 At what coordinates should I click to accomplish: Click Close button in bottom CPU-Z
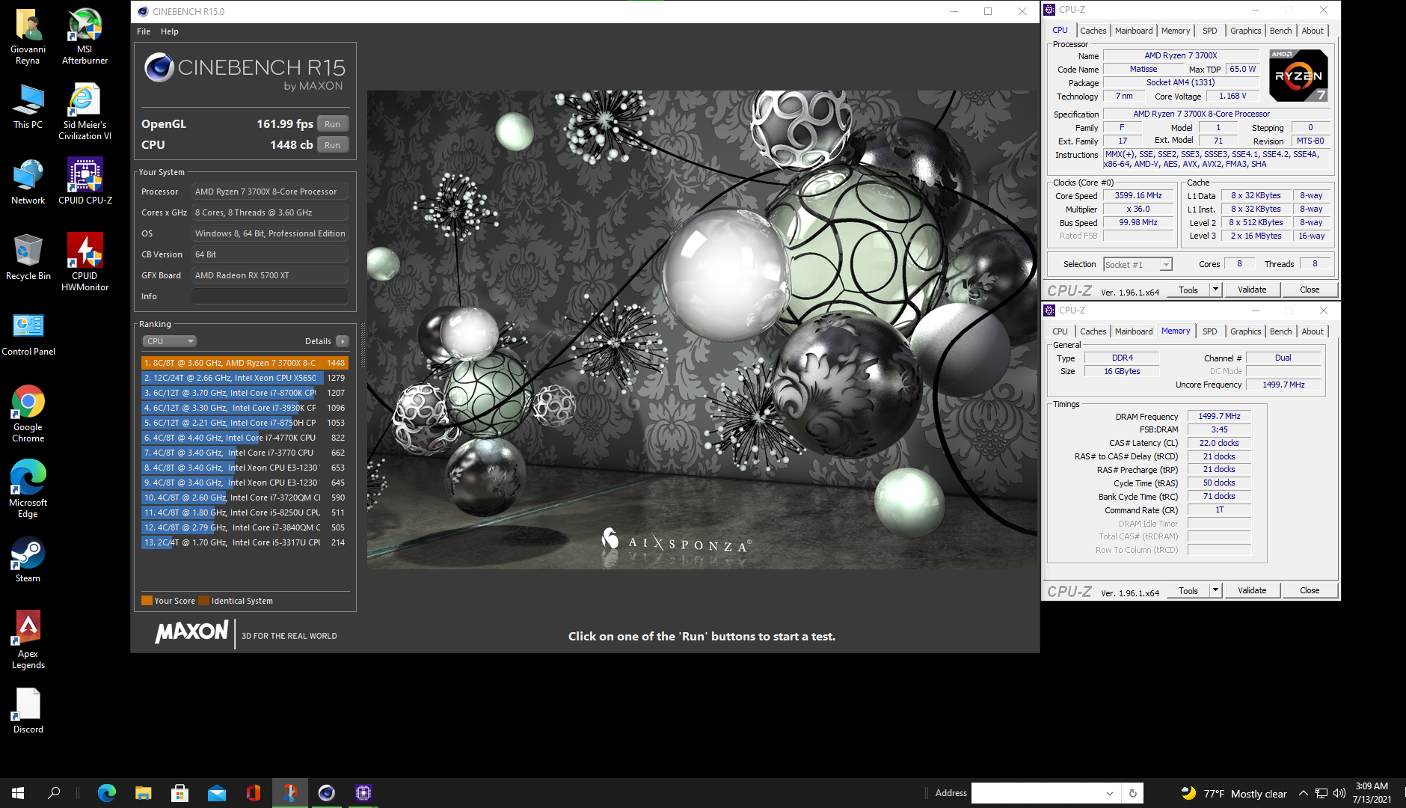click(x=1310, y=590)
